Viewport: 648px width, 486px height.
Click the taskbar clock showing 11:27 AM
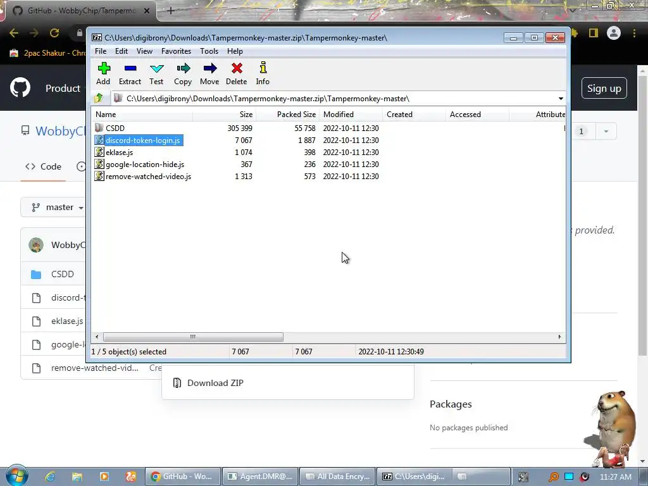pos(615,477)
